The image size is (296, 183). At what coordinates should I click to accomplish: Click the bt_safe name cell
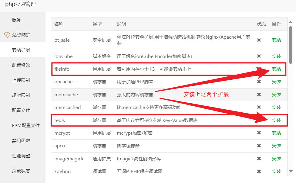pos(62,40)
